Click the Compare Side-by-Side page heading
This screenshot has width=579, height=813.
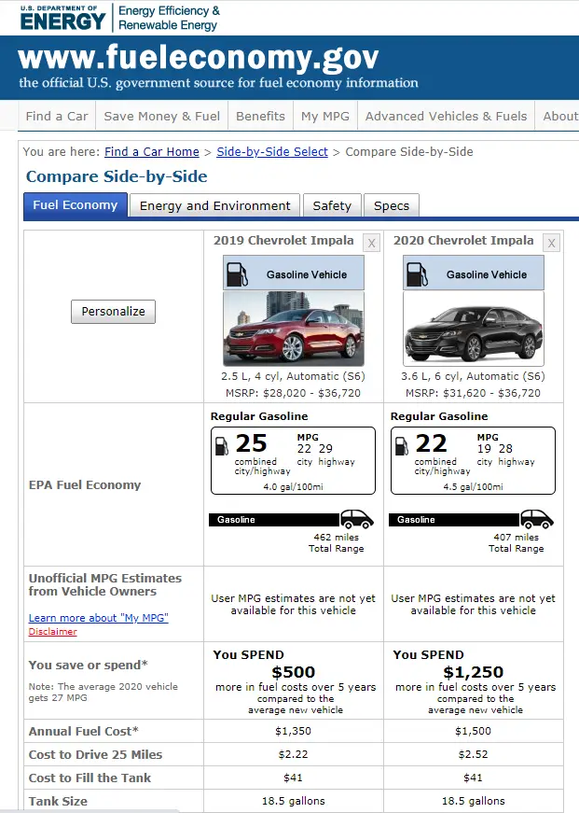tap(117, 176)
